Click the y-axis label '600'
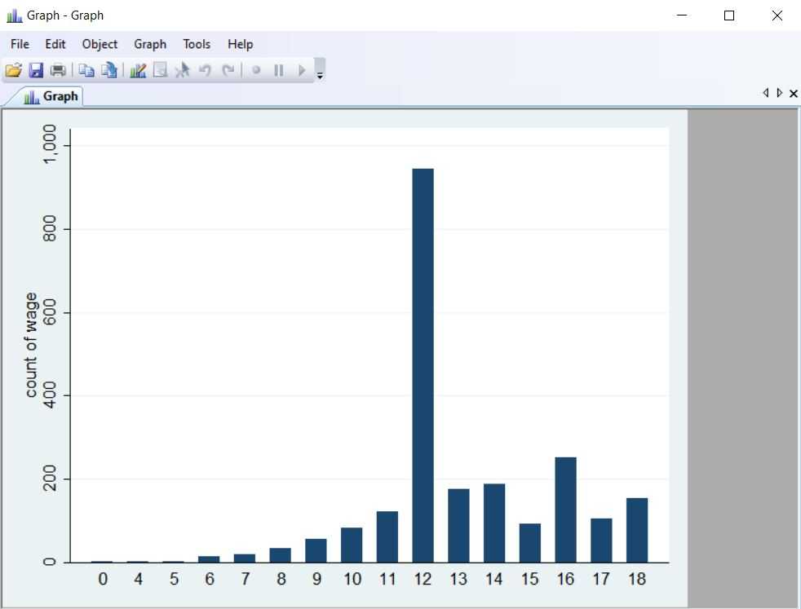The width and height of the screenshot is (801, 609). [50, 312]
